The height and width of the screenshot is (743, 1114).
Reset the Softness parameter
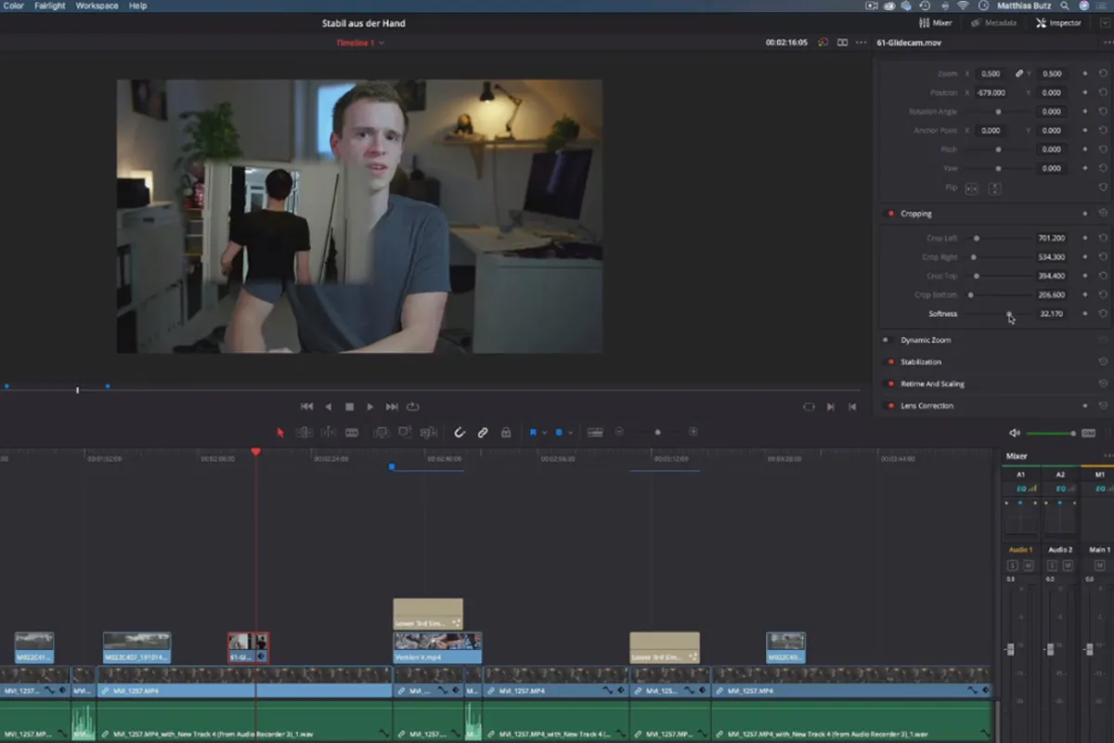click(x=1103, y=314)
